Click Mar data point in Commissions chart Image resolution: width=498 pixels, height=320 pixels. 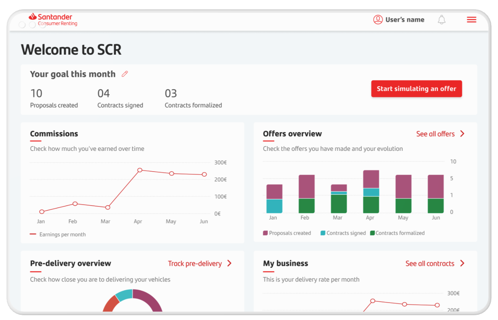point(108,208)
